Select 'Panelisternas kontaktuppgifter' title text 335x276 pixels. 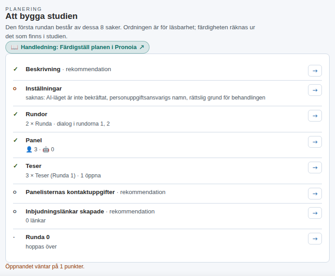70,192
